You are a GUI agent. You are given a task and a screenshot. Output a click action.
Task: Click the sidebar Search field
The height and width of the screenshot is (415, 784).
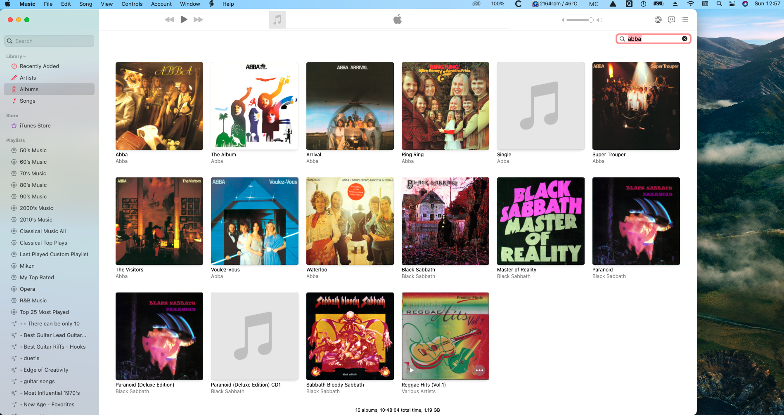[49, 41]
